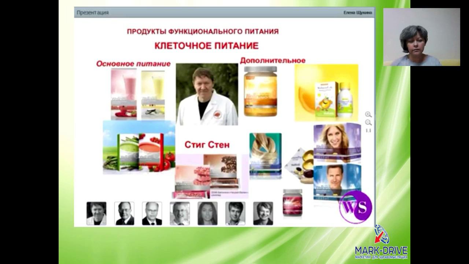Click heading 'КЛЕТОЧНОЕ ПИТАНИЕ'
Image resolution: width=469 pixels, height=264 pixels.
point(206,46)
